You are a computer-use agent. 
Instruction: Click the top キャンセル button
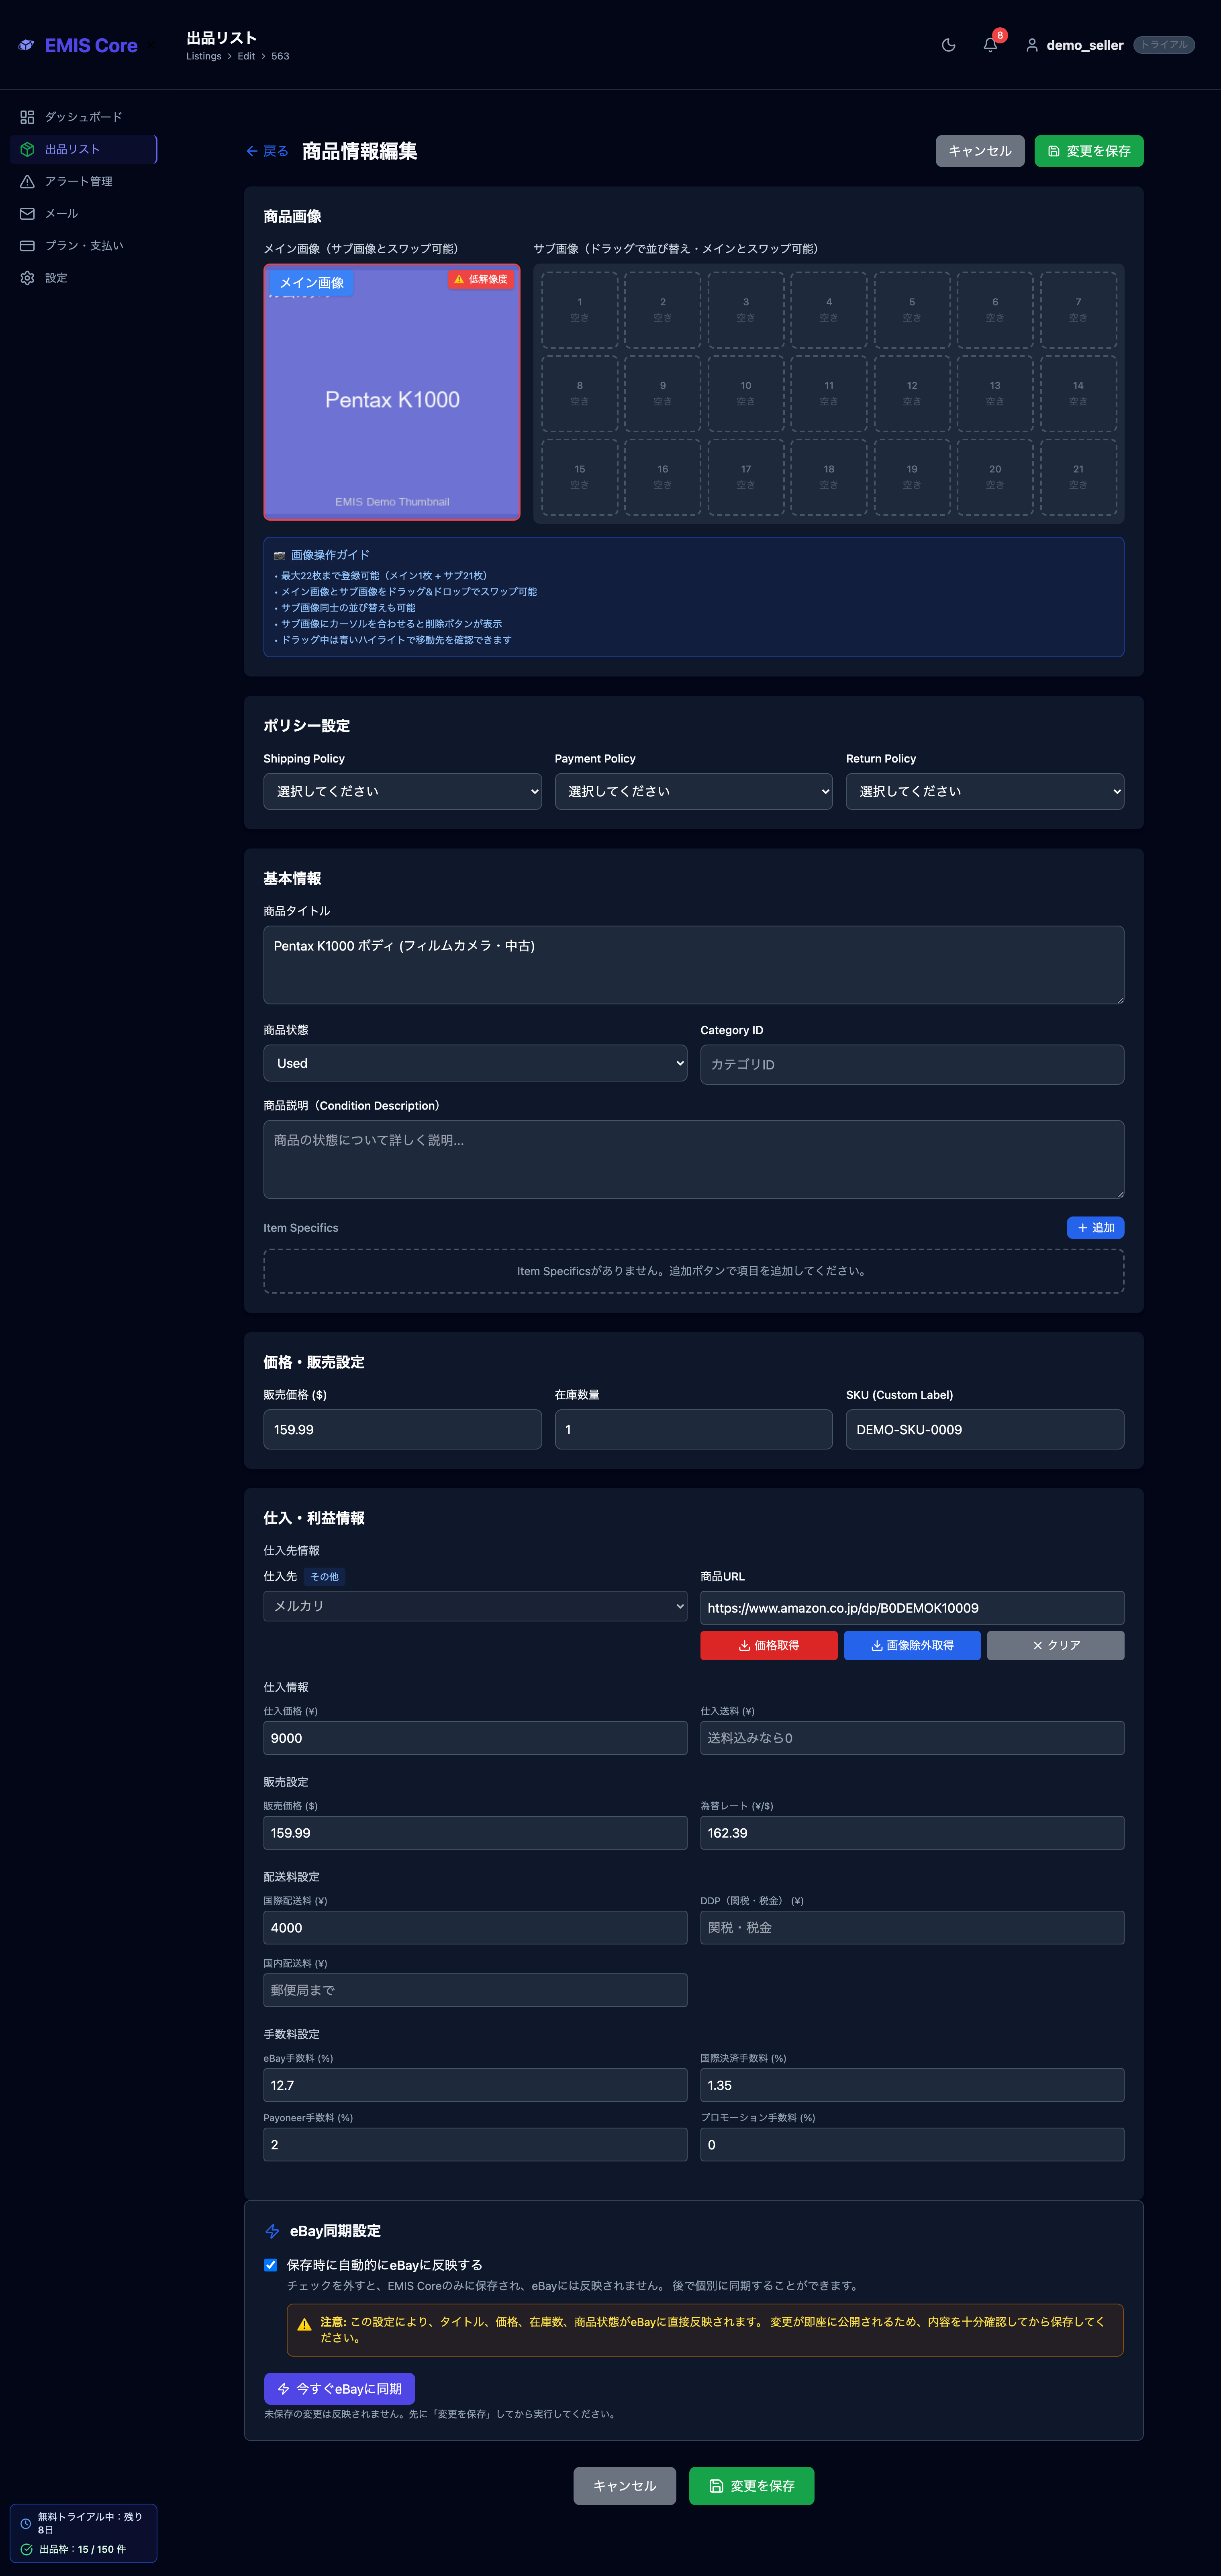click(x=980, y=151)
